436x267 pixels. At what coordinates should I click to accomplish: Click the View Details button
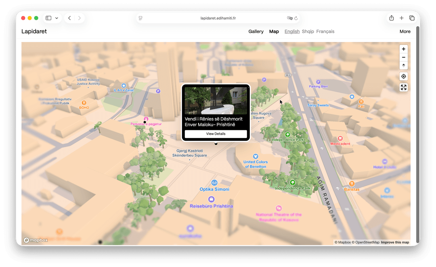[216, 134]
